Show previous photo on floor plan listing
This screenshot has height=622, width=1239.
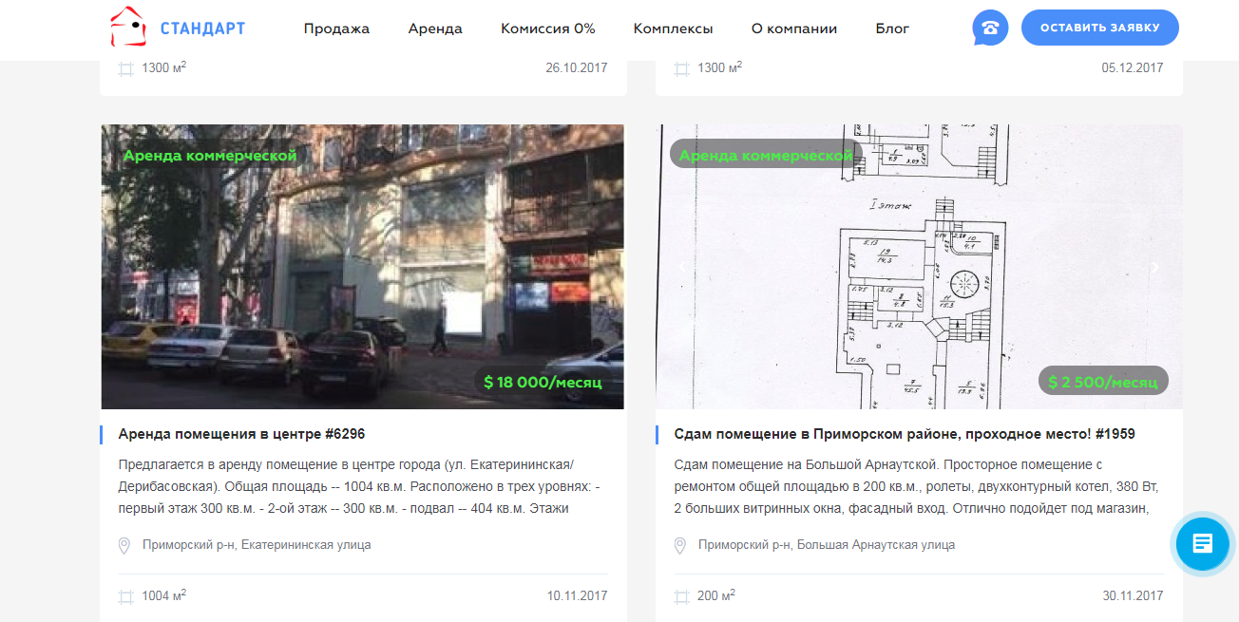(682, 268)
